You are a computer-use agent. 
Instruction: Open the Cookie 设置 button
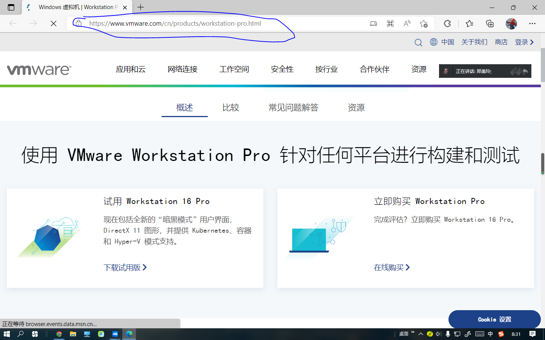click(x=494, y=320)
